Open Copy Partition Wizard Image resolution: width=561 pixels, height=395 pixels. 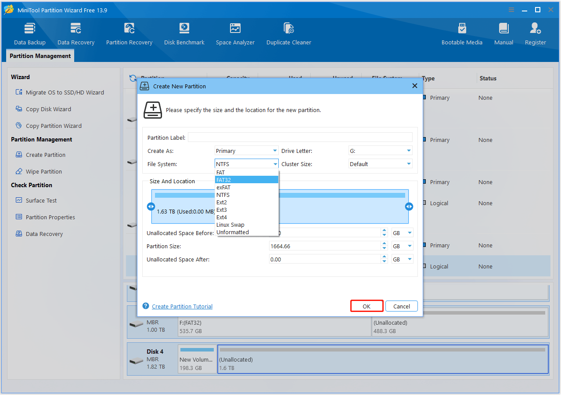coord(48,126)
